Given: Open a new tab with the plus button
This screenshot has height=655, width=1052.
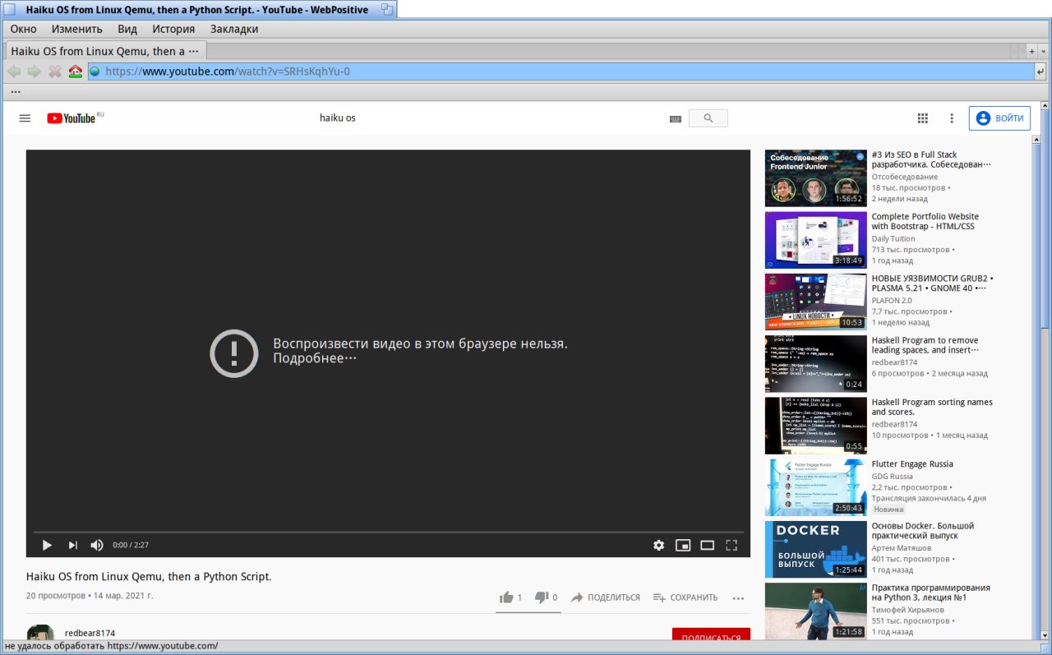Looking at the screenshot, I should point(1031,51).
